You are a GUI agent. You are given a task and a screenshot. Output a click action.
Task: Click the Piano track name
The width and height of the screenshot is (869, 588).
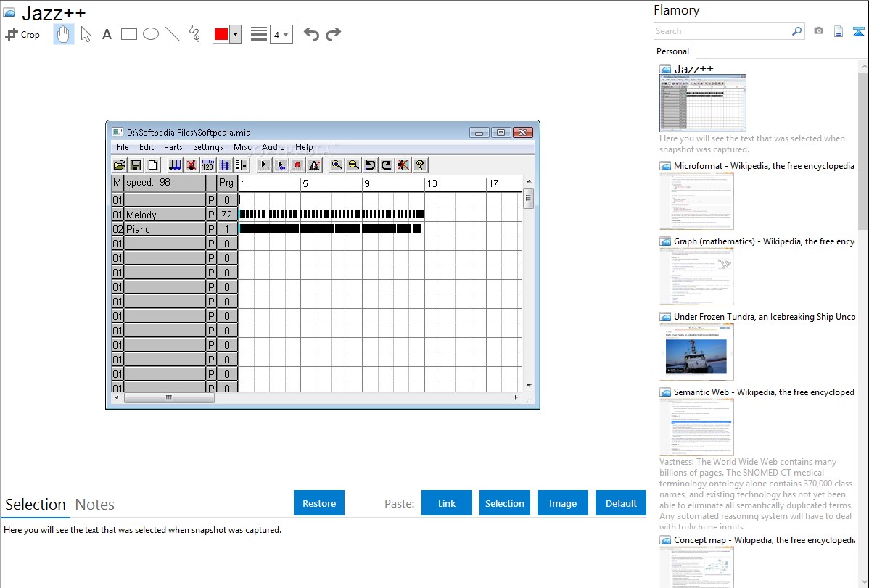coord(165,229)
